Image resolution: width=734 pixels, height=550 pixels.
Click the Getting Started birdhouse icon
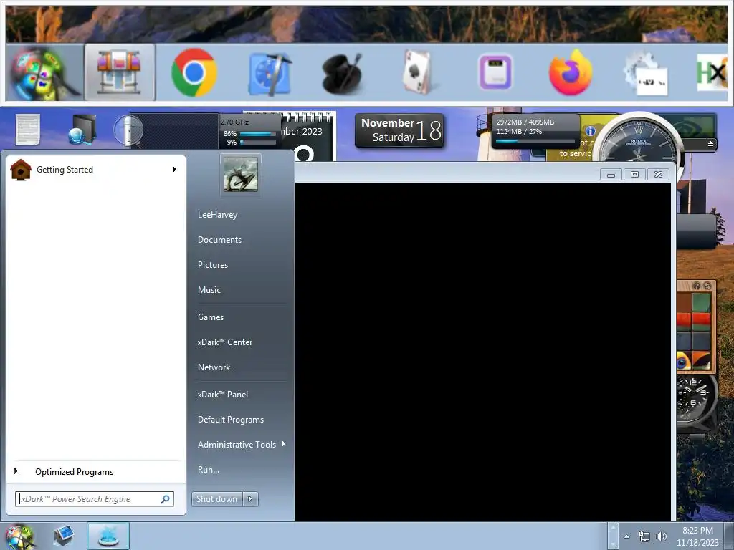[21, 169]
